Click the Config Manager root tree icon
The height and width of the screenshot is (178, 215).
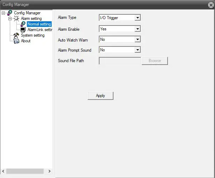tap(10, 13)
